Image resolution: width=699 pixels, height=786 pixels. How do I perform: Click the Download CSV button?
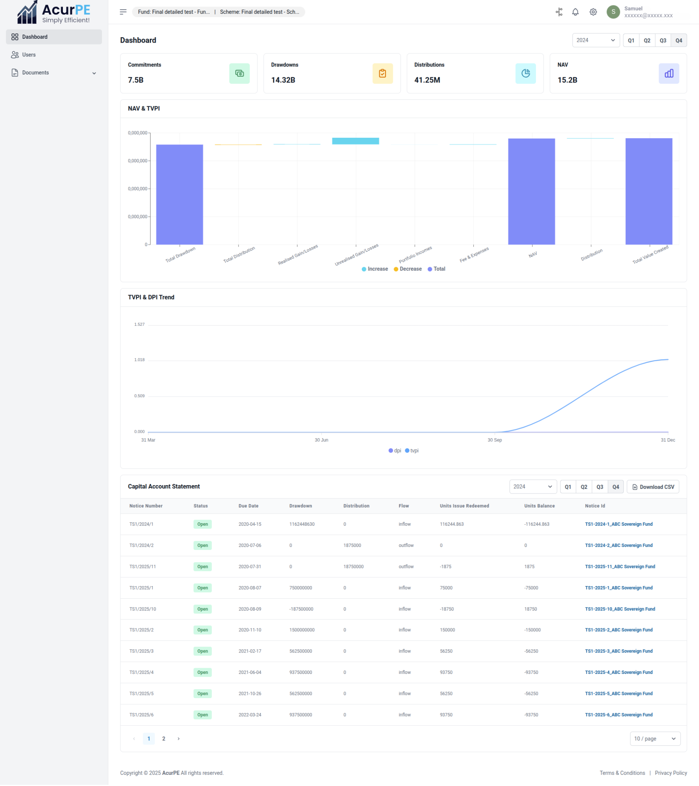pos(653,486)
